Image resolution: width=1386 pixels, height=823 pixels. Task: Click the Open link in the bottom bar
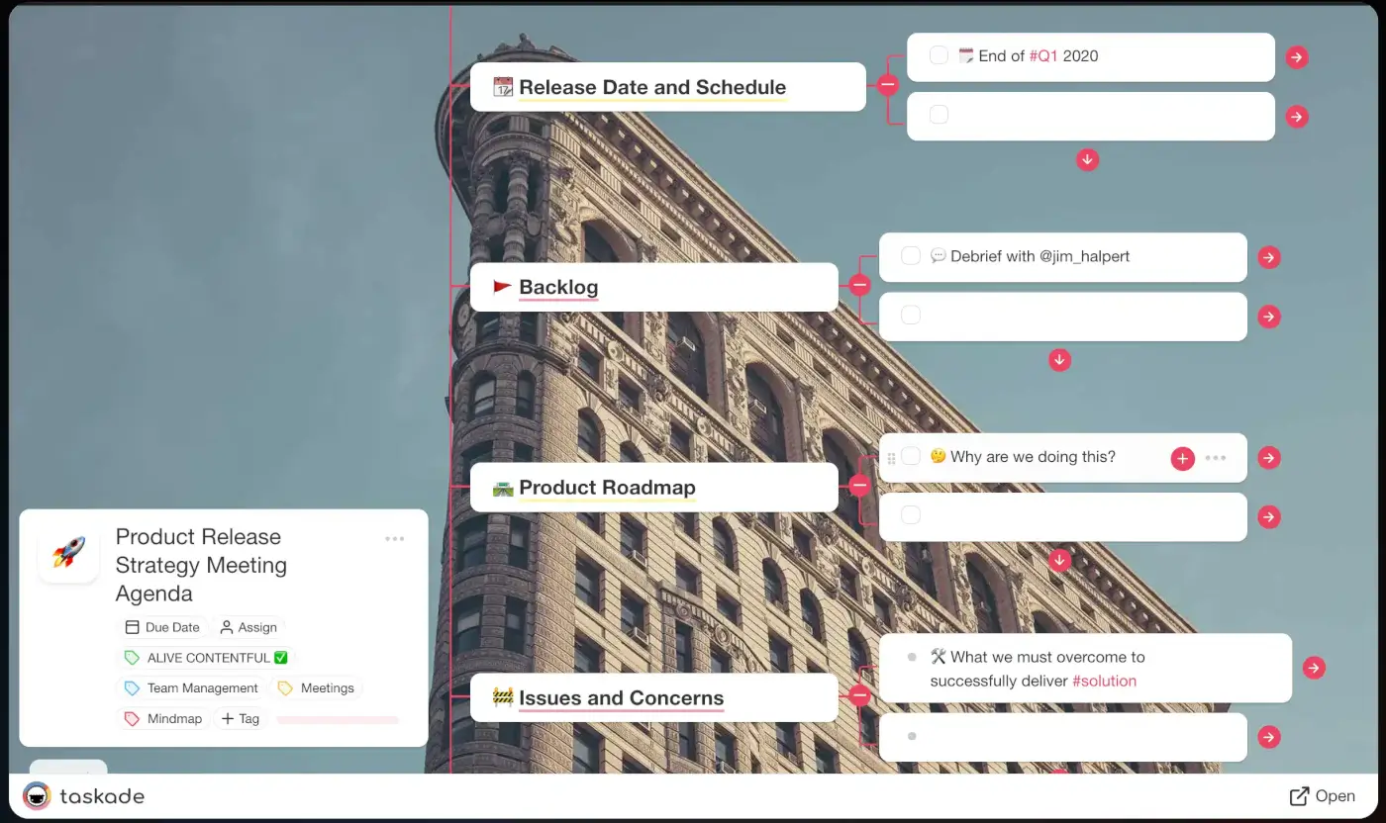[1324, 795]
